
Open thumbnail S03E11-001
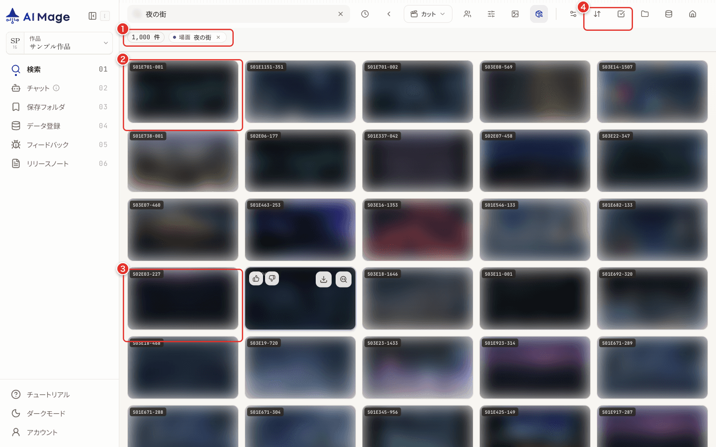click(x=535, y=298)
